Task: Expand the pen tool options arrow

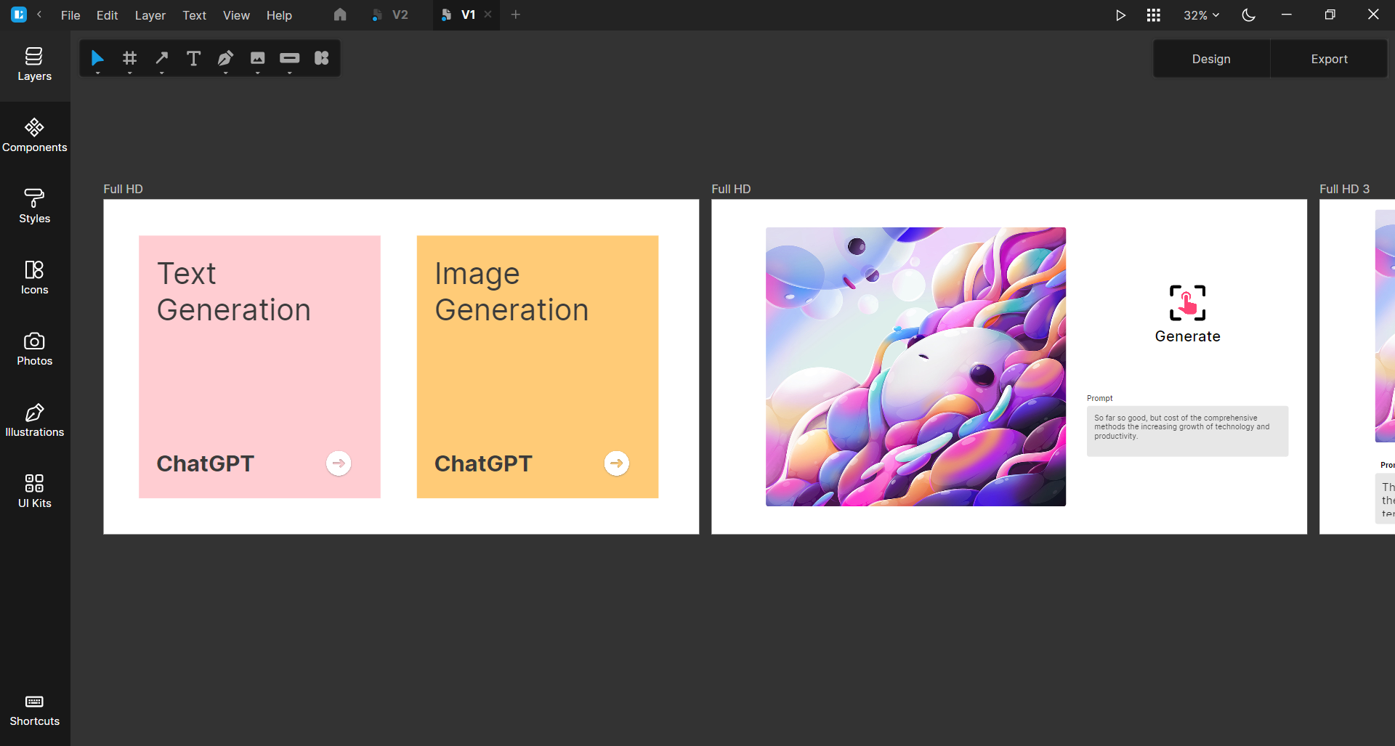Action: (225, 73)
